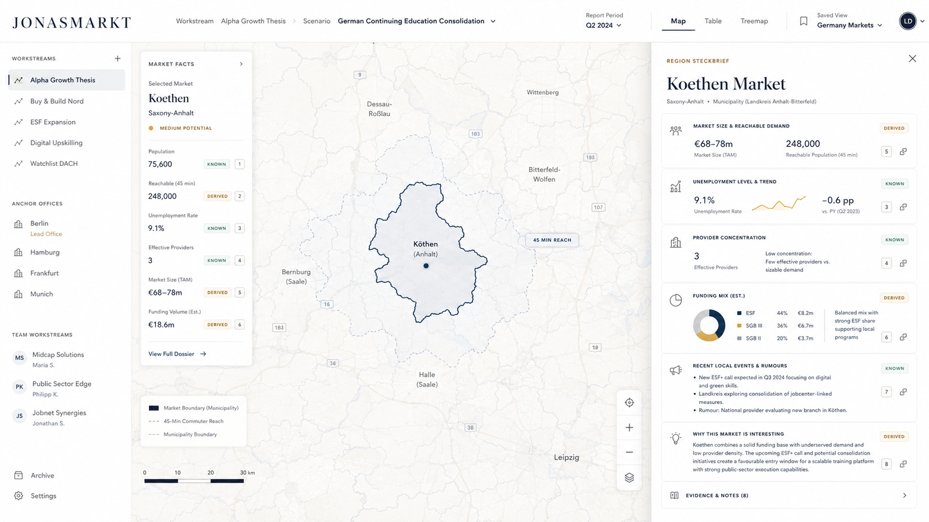Expand the Evidence & Notes (8) section

tap(789, 495)
